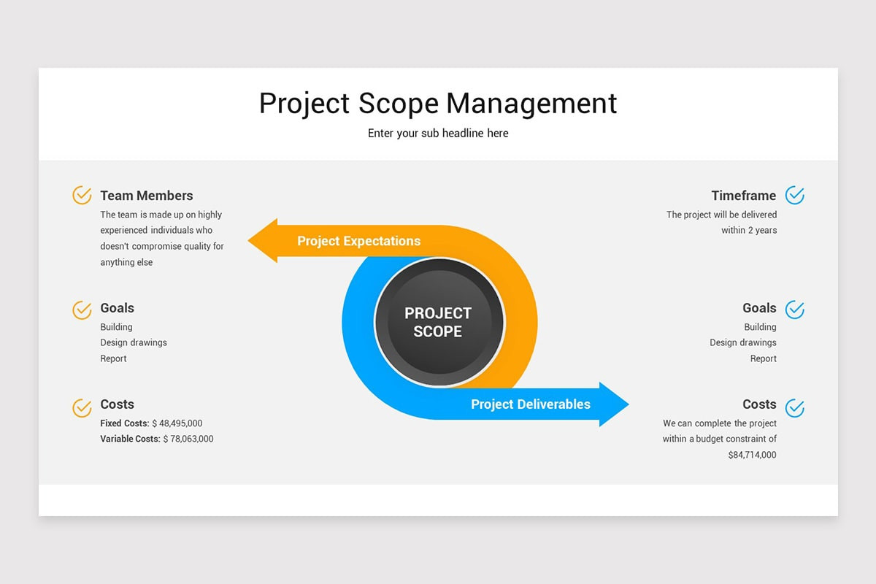Collapse the Costs budget description

pyautogui.click(x=719, y=439)
